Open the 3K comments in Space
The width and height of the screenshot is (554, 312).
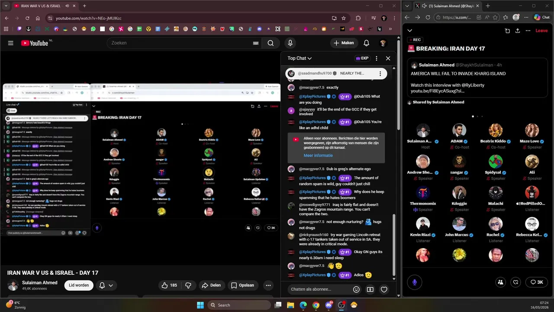(537, 282)
